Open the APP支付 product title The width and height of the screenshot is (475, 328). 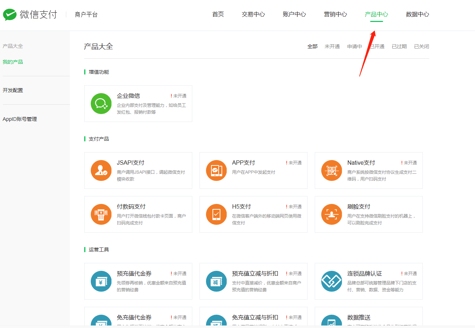click(243, 163)
